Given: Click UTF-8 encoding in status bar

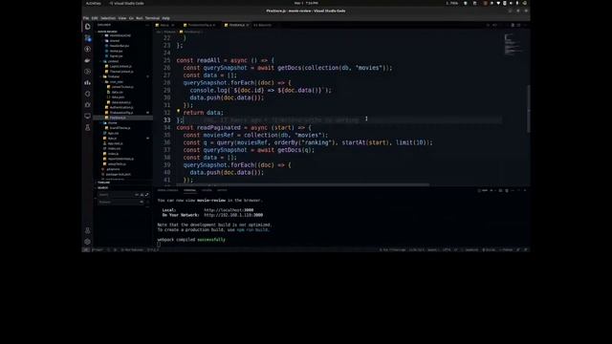Looking at the screenshot, I should [x=447, y=249].
